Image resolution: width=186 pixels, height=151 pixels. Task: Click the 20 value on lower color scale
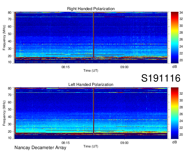(x=181, y=135)
